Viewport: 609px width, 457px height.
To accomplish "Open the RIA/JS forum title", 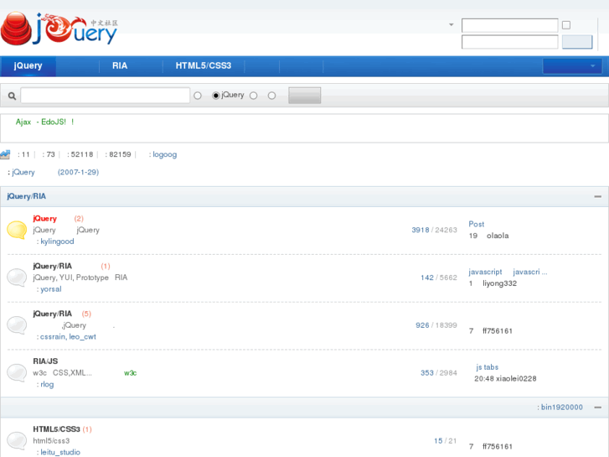I will click(45, 361).
